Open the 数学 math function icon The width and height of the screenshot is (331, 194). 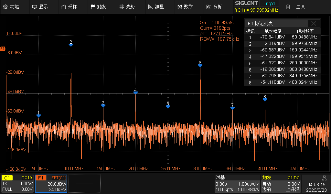[x=180, y=6]
